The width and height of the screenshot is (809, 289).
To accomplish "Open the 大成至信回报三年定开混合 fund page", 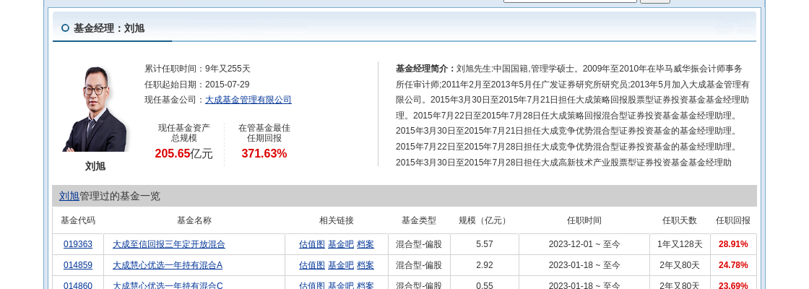I will point(168,244).
